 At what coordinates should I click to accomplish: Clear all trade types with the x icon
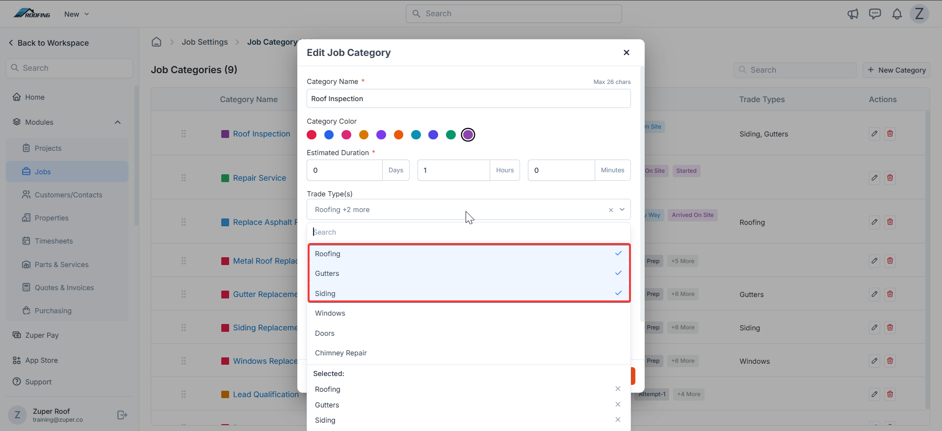click(x=611, y=210)
